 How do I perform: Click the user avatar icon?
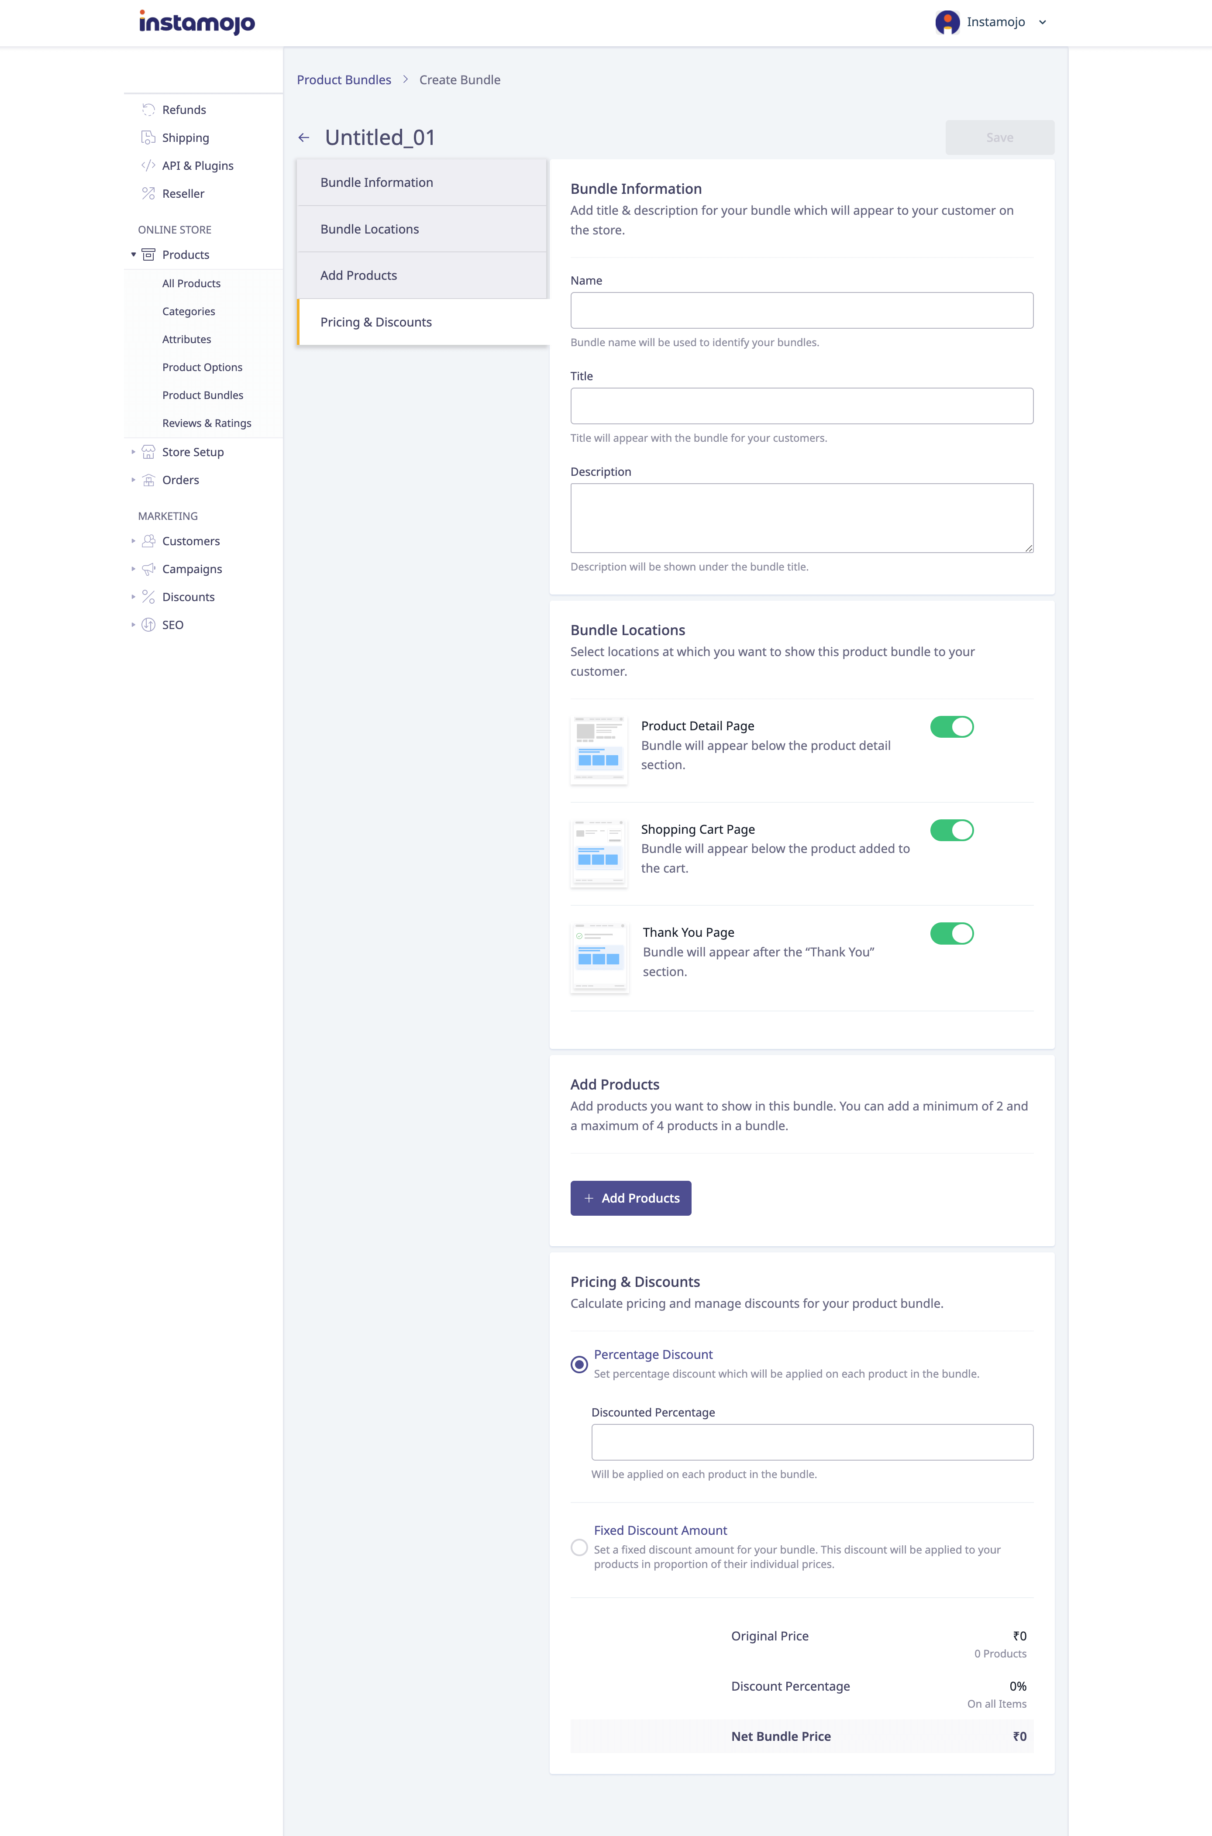[x=947, y=22]
